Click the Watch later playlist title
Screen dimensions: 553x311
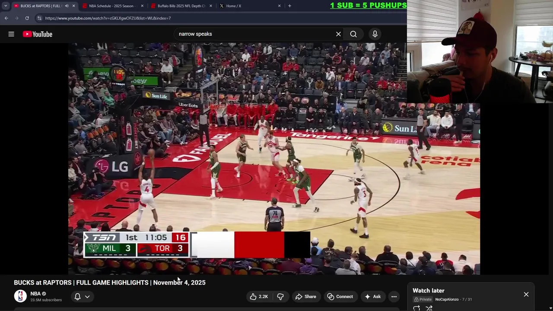(x=429, y=291)
